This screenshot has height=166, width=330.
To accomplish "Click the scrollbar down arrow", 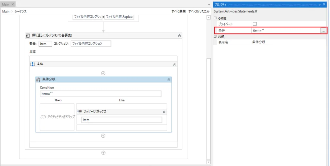I will tap(209, 162).
